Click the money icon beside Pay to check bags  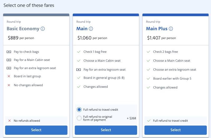9,52
